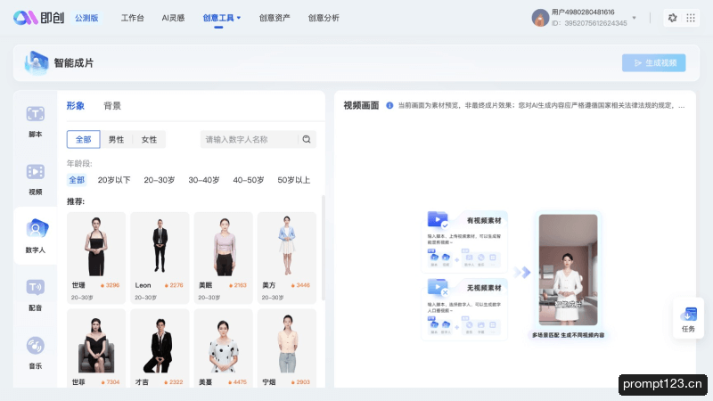Screen dimensions: 713x401
Task: Click the avatar list vertical scrollbar
Action: [x=324, y=248]
